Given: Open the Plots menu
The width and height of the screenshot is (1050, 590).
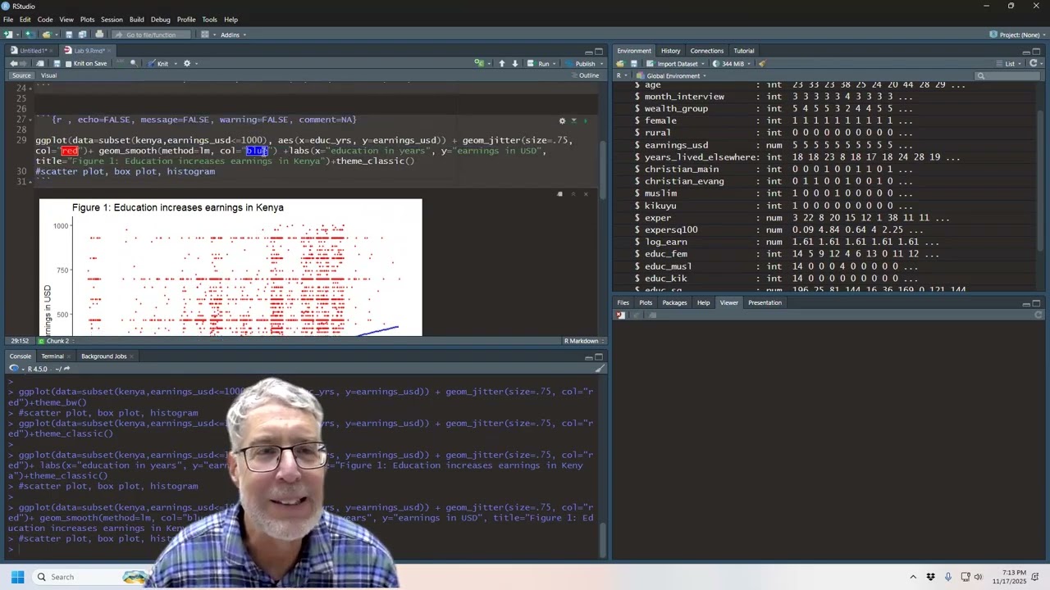Looking at the screenshot, I should tap(87, 20).
